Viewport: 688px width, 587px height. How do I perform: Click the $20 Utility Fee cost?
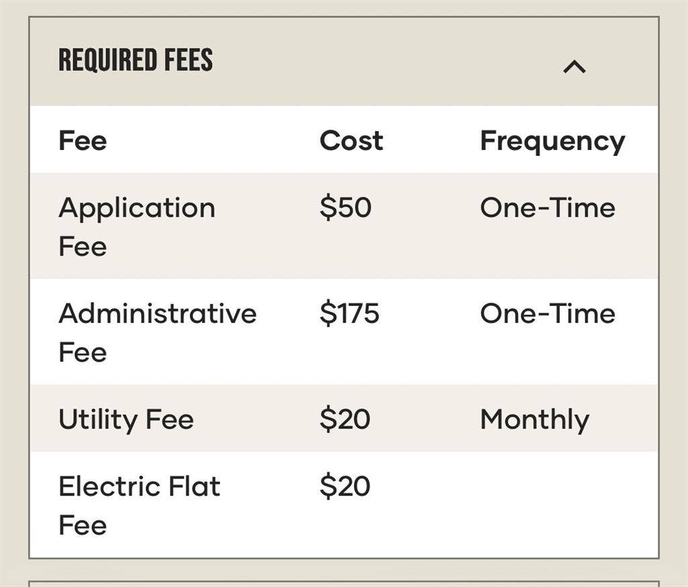pyautogui.click(x=345, y=420)
